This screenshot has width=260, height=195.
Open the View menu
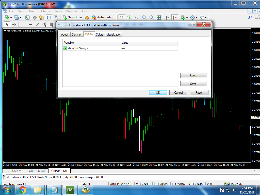21,11
